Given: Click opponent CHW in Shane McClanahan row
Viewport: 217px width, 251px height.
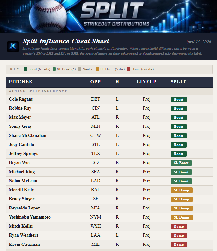Looking at the screenshot, I should [96, 136].
